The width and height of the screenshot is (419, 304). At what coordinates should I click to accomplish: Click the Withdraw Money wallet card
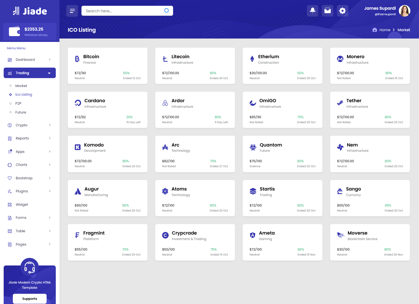pos(30,32)
